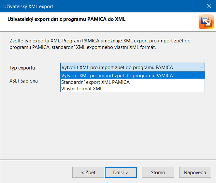
Task: Click the bold heading about export dat to XML
Action: [x=66, y=19]
